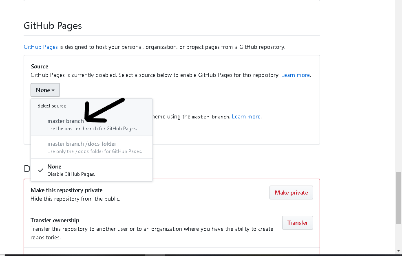Click 'Make this repository private' title
Viewport: 402px width, 256px height.
coord(66,190)
